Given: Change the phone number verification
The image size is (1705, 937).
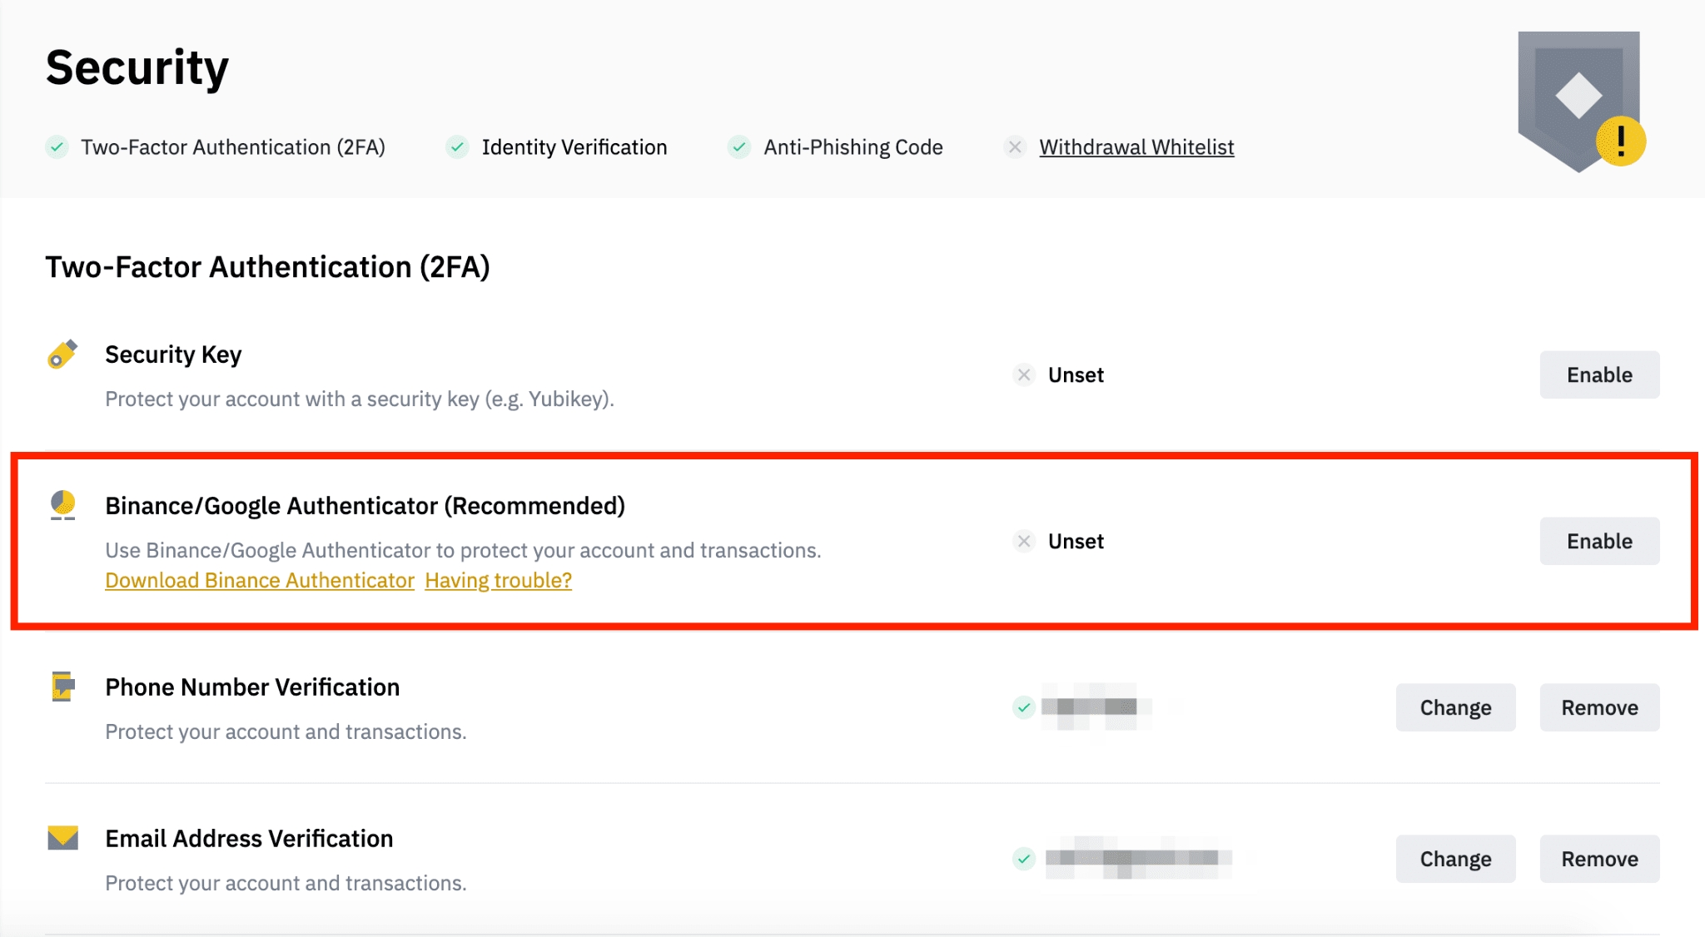Looking at the screenshot, I should [x=1454, y=708].
